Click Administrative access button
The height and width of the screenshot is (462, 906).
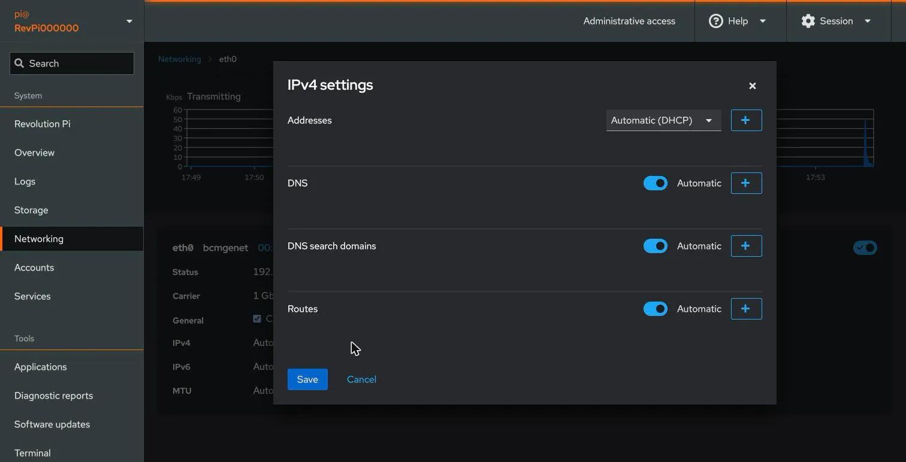[x=629, y=21]
